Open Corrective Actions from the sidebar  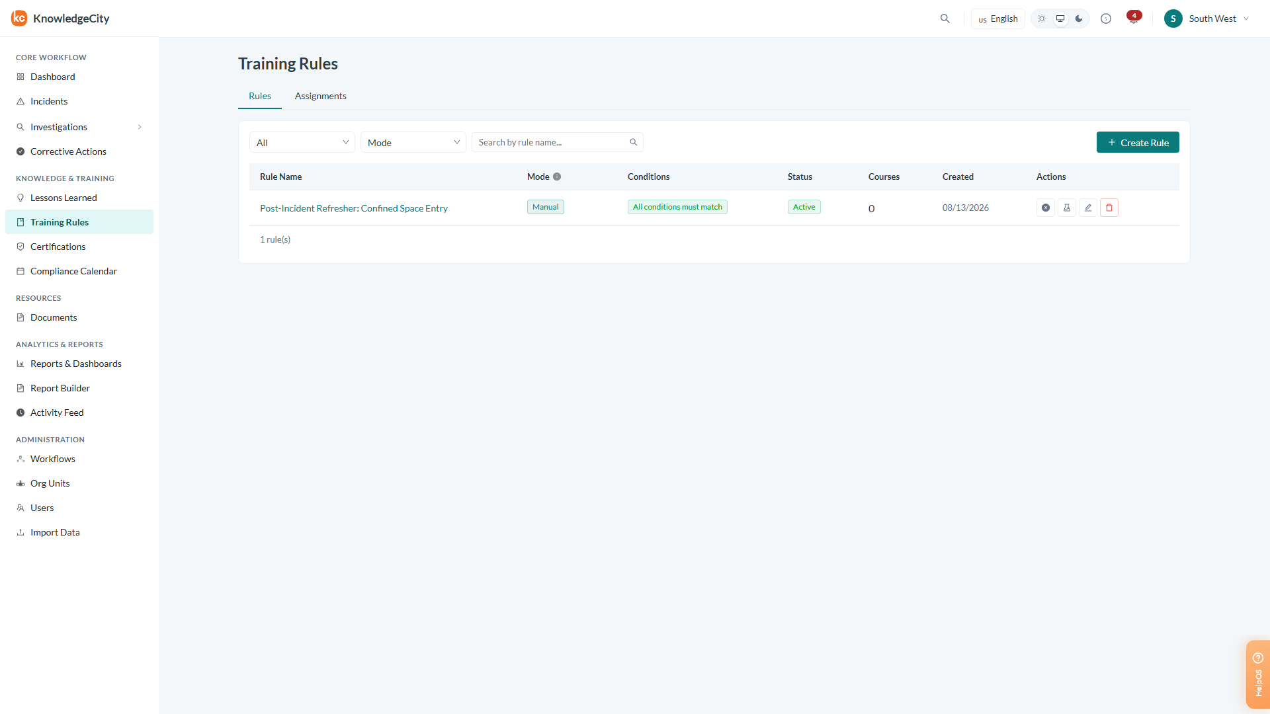coord(79,151)
